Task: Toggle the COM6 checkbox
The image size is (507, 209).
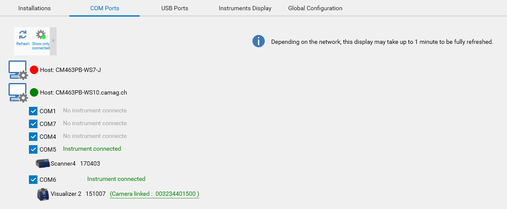Action: click(33, 180)
